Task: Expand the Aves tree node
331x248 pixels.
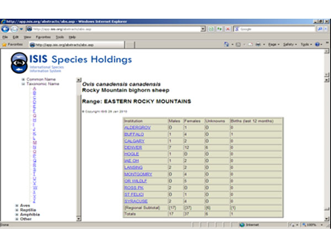Action: point(15,206)
